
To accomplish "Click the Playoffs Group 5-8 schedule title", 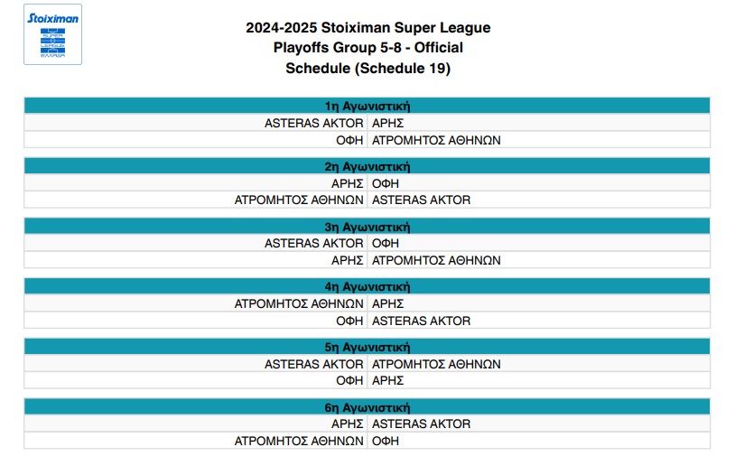I will click(x=367, y=48).
